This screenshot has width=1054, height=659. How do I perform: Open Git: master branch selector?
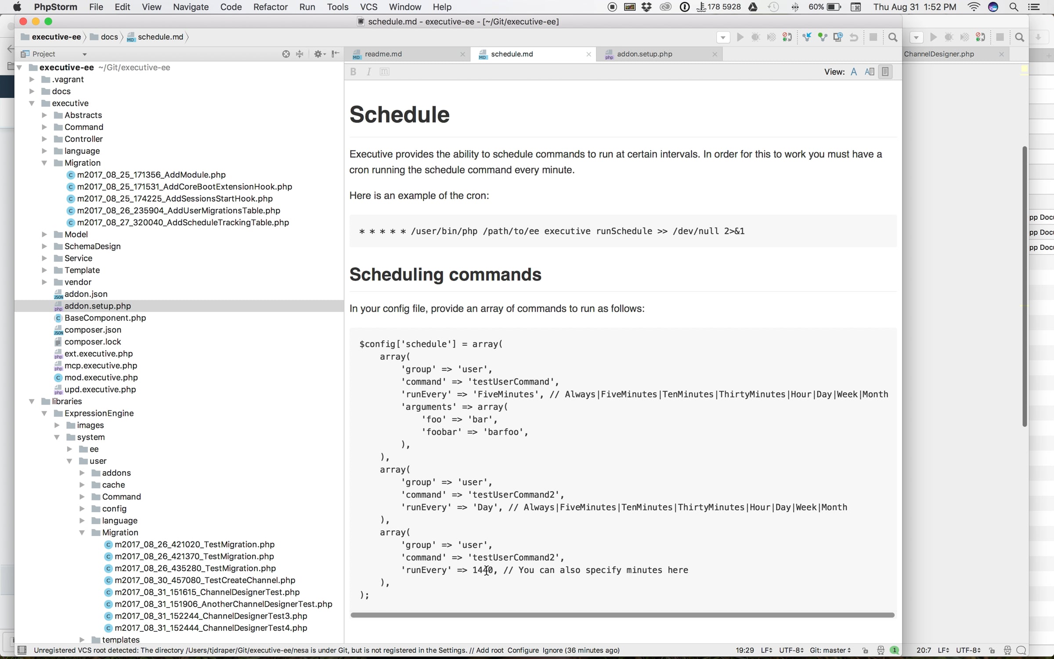[830, 650]
